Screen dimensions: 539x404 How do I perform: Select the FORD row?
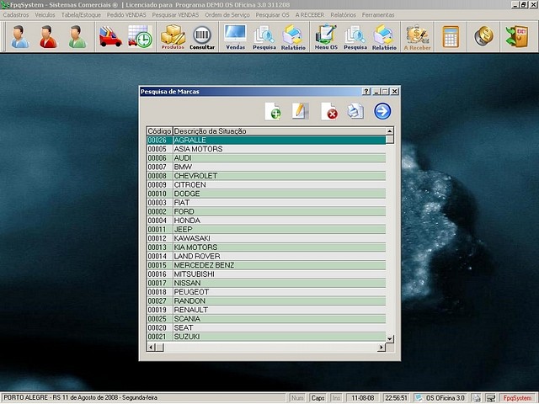[266, 211]
